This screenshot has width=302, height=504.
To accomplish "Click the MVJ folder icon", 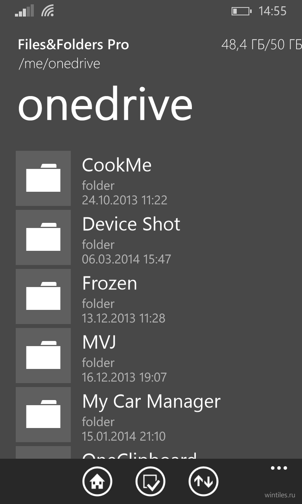I will pyautogui.click(x=43, y=356).
